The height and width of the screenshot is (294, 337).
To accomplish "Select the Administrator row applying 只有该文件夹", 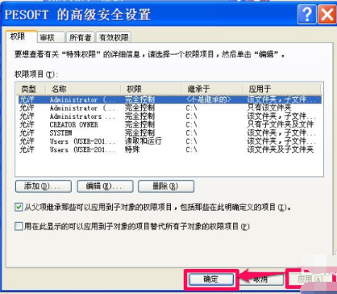I will [169, 108].
